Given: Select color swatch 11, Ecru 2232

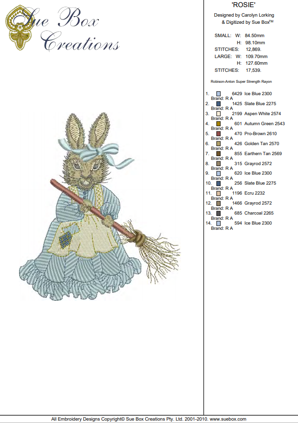Looking at the screenshot, I should [219, 194].
